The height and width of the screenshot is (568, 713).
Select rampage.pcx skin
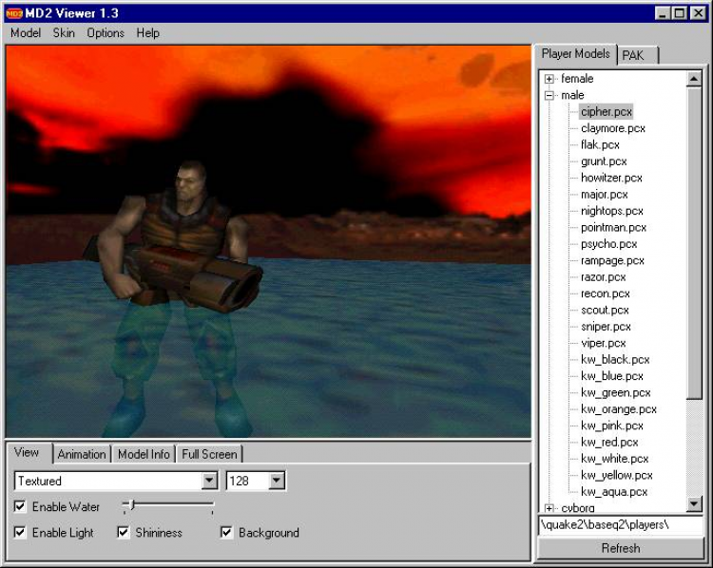click(612, 261)
